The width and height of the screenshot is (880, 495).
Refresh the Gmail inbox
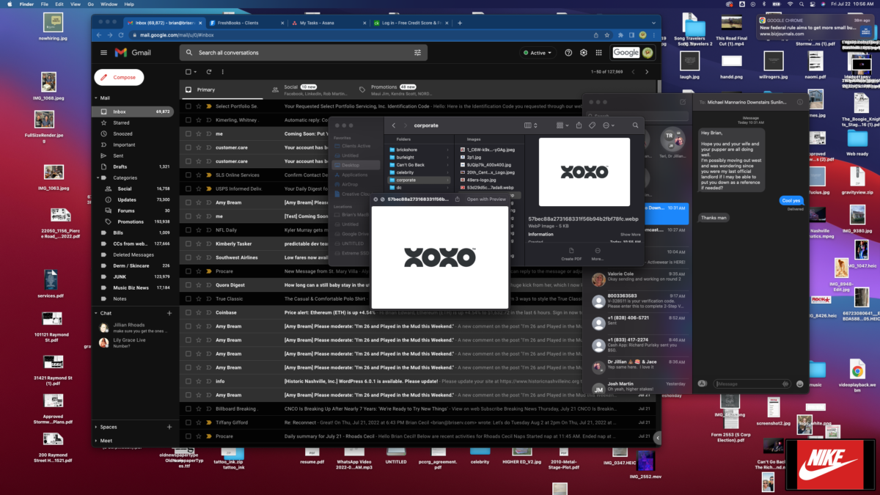(x=209, y=72)
